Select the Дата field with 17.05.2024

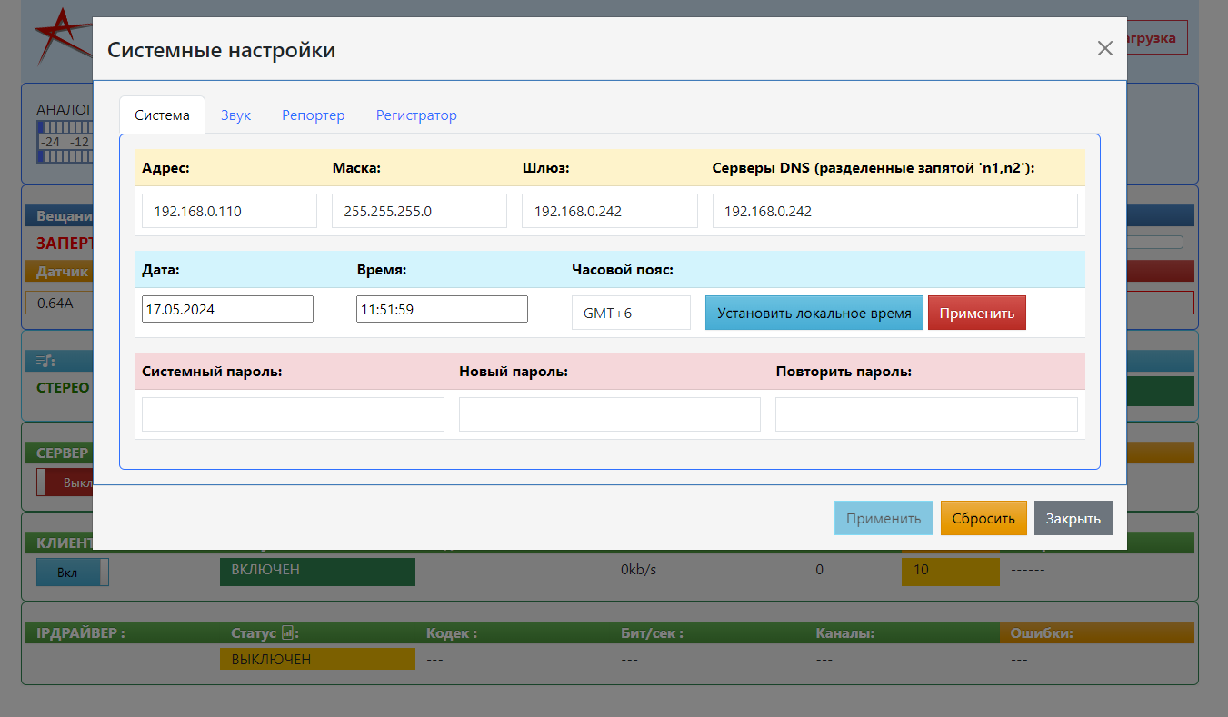coord(227,309)
